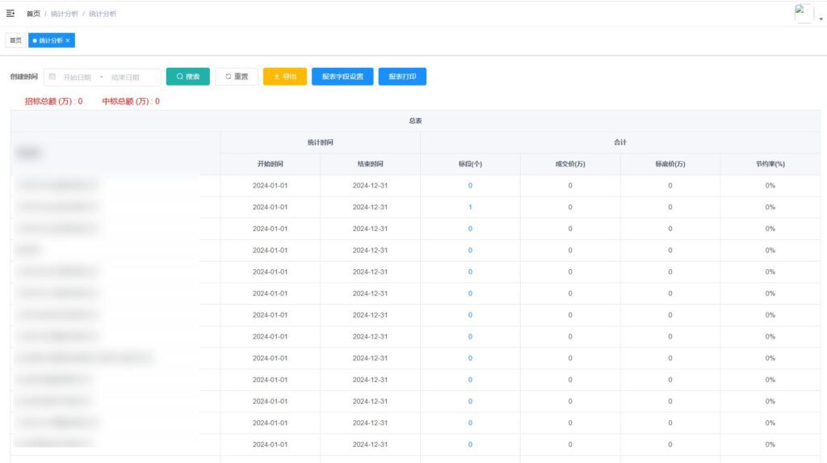827x463 pixels.
Task: Collapse the sidebar with the hamburger icon
Action: 10,14
